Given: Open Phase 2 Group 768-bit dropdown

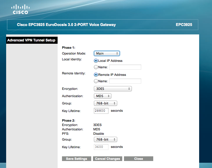Looking at the screenshot, I should pos(106,139).
